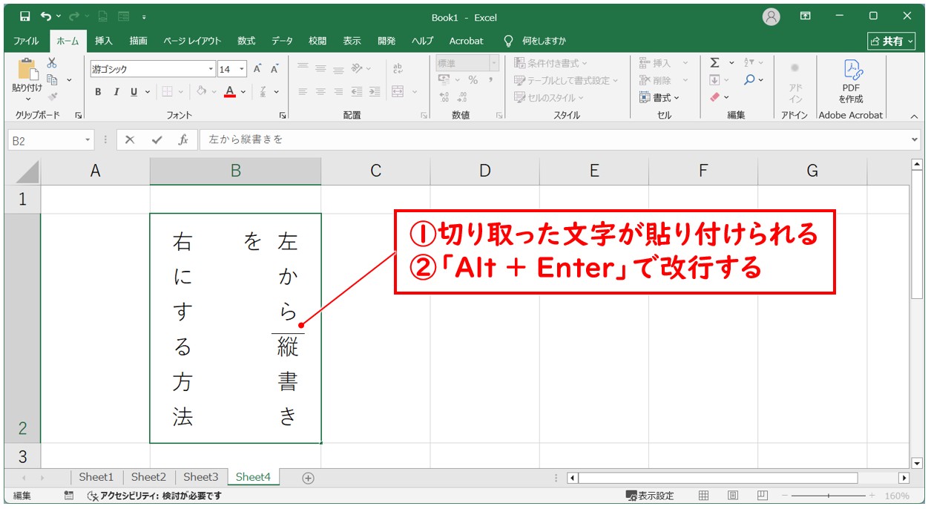Image resolution: width=931 pixels, height=509 pixels.
Task: Switch to Page Layout view icon
Action: [733, 496]
